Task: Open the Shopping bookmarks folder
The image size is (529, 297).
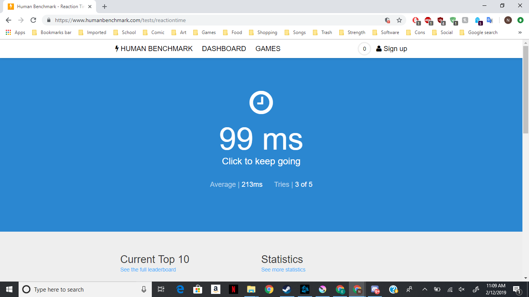Action: click(x=263, y=32)
